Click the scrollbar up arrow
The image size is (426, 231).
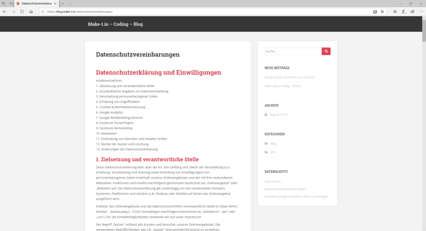coord(424,18)
